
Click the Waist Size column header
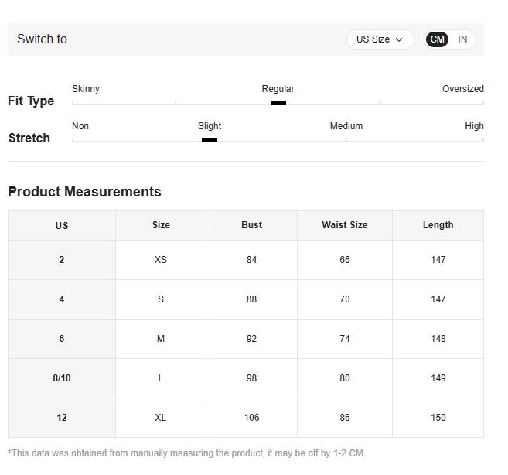[344, 225]
